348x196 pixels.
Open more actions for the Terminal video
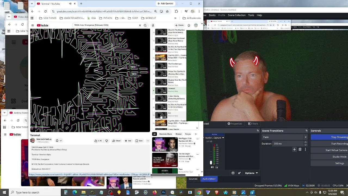tap(148, 141)
